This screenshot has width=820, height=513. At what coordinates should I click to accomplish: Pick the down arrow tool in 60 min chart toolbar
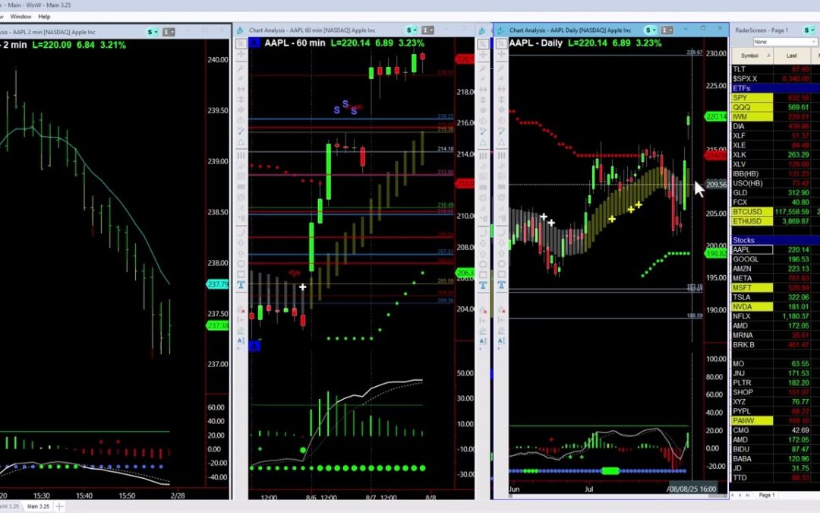[x=241, y=243]
